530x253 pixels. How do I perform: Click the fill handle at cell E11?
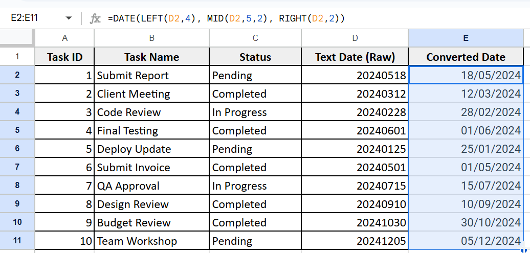[x=523, y=250]
